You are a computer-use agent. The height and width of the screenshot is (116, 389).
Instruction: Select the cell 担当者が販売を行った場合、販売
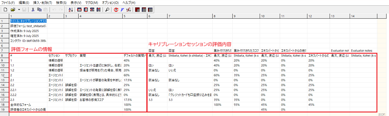[100, 70]
